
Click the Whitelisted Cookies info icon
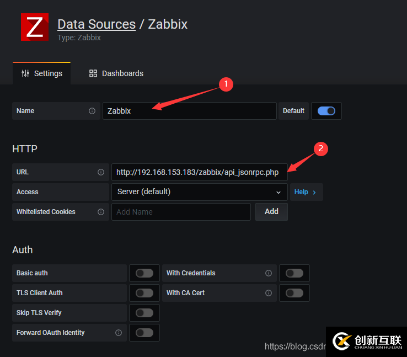coord(101,212)
